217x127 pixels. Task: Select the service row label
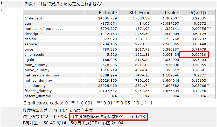click(x=31, y=44)
